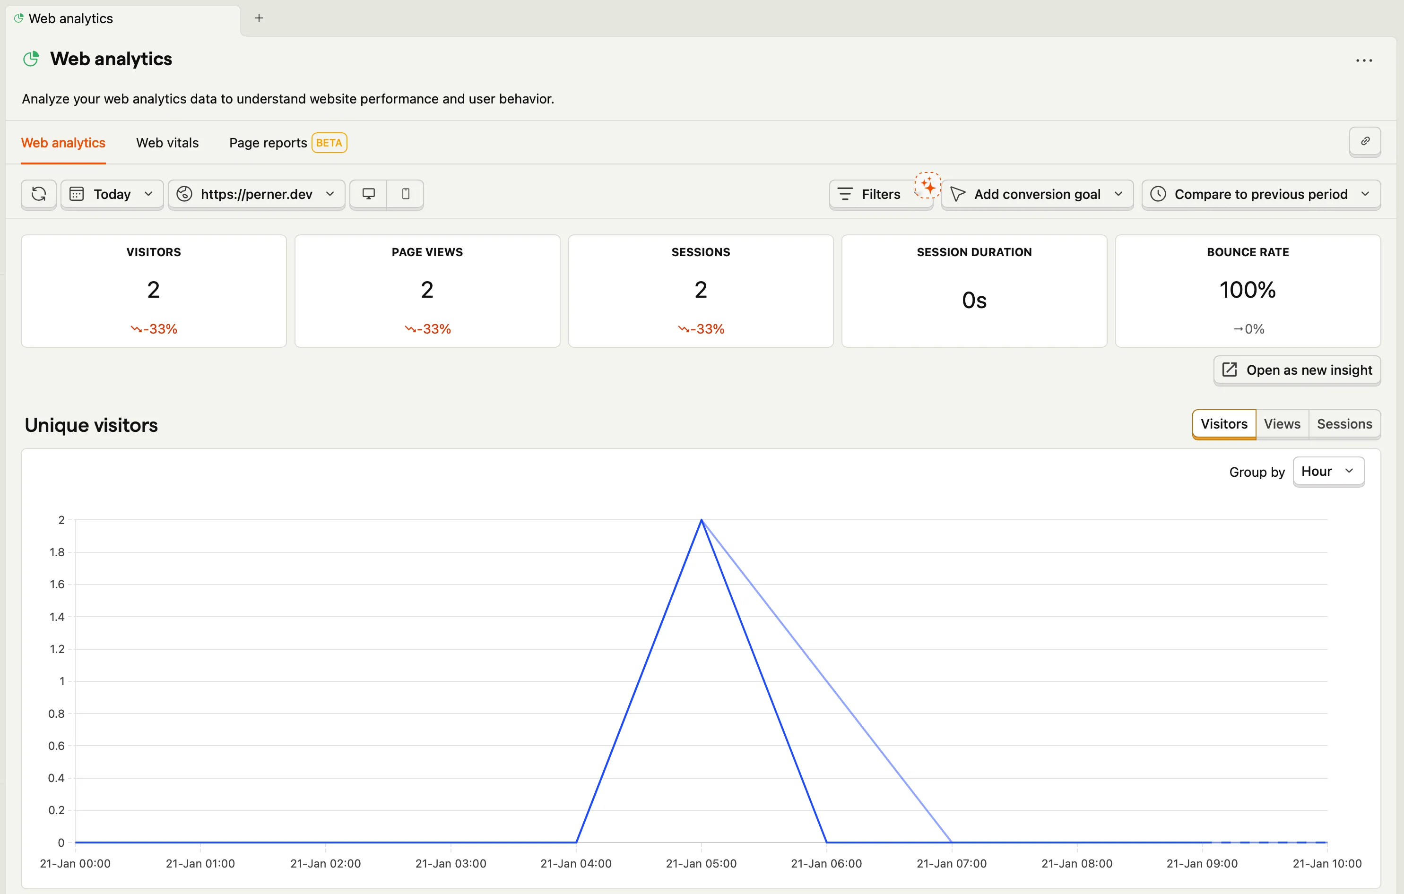Click the filter lines icon in Filters
Image resolution: width=1404 pixels, height=894 pixels.
pos(845,194)
